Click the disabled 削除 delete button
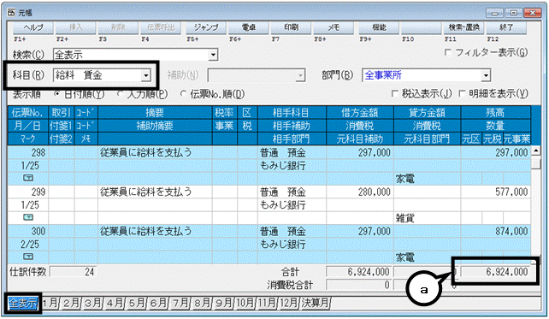This screenshot has height=319, width=549. point(118,27)
